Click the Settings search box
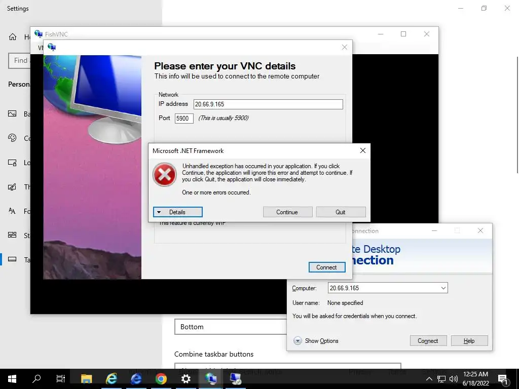Viewport: 519px width, 389px height. click(20, 61)
